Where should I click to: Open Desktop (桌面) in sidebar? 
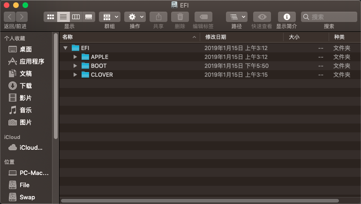[26, 49]
